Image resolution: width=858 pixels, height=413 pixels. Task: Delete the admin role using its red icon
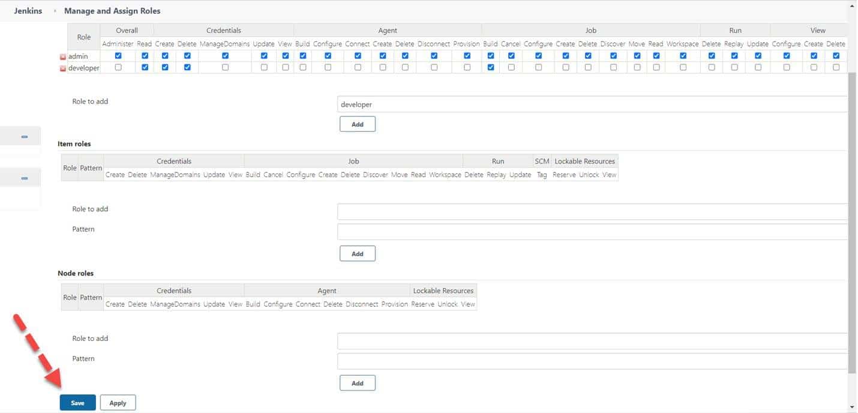point(62,56)
